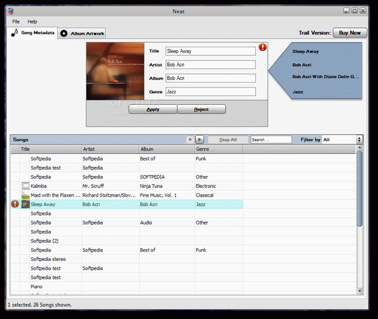The height and width of the screenshot is (319, 378).
Task: Click the Neat app icon in title bar
Action: pyautogui.click(x=7, y=10)
